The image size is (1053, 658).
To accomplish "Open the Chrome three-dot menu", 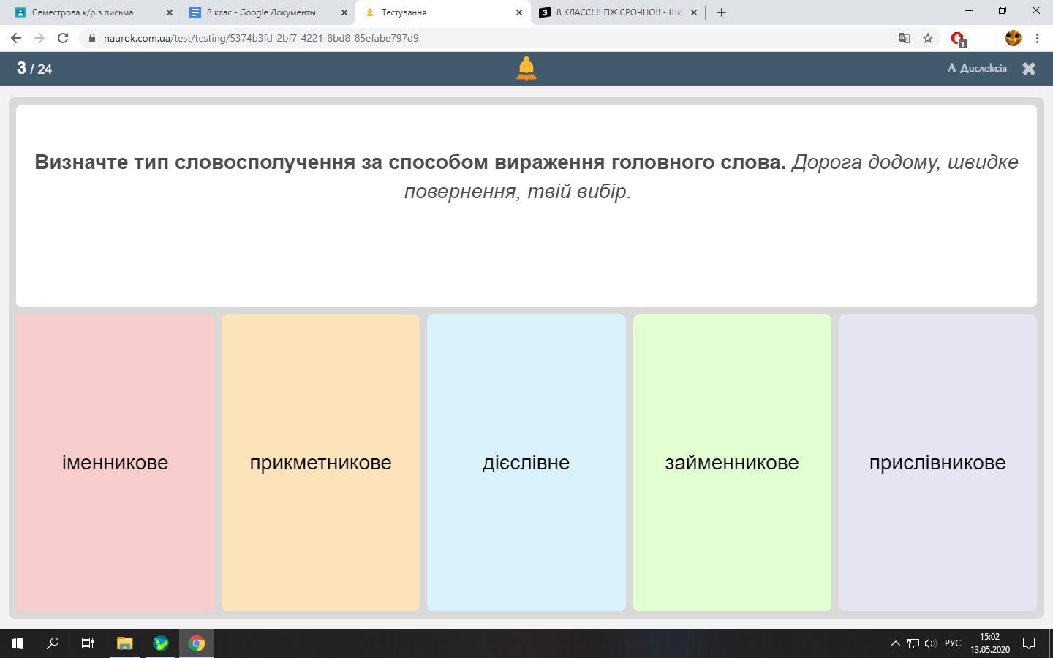I will coord(1037,38).
